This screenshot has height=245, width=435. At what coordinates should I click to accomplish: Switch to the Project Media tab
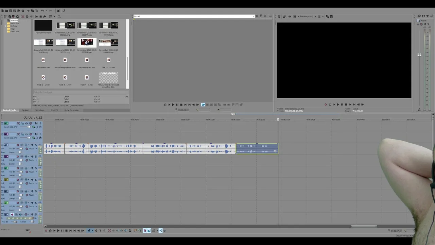tap(10, 110)
